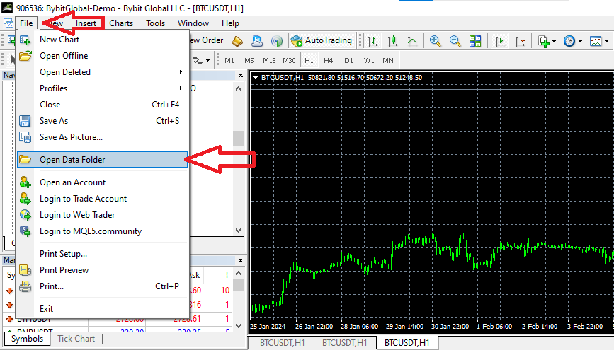Switch to Tick Chart tab

click(76, 339)
